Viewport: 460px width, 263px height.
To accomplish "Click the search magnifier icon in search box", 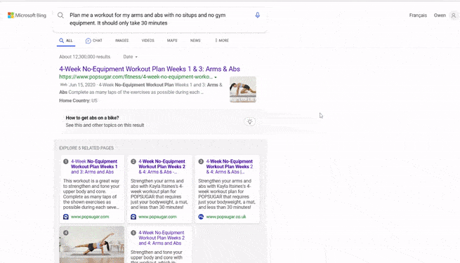I will [x=60, y=15].
